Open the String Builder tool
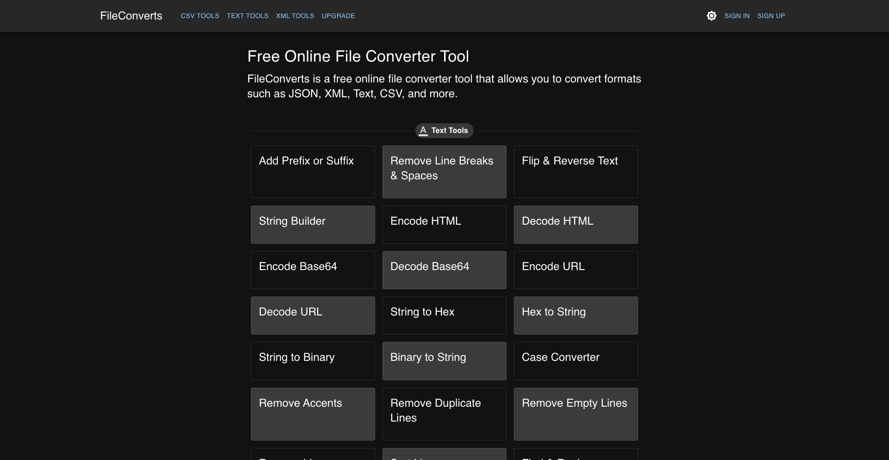This screenshot has width=889, height=460. 313,225
